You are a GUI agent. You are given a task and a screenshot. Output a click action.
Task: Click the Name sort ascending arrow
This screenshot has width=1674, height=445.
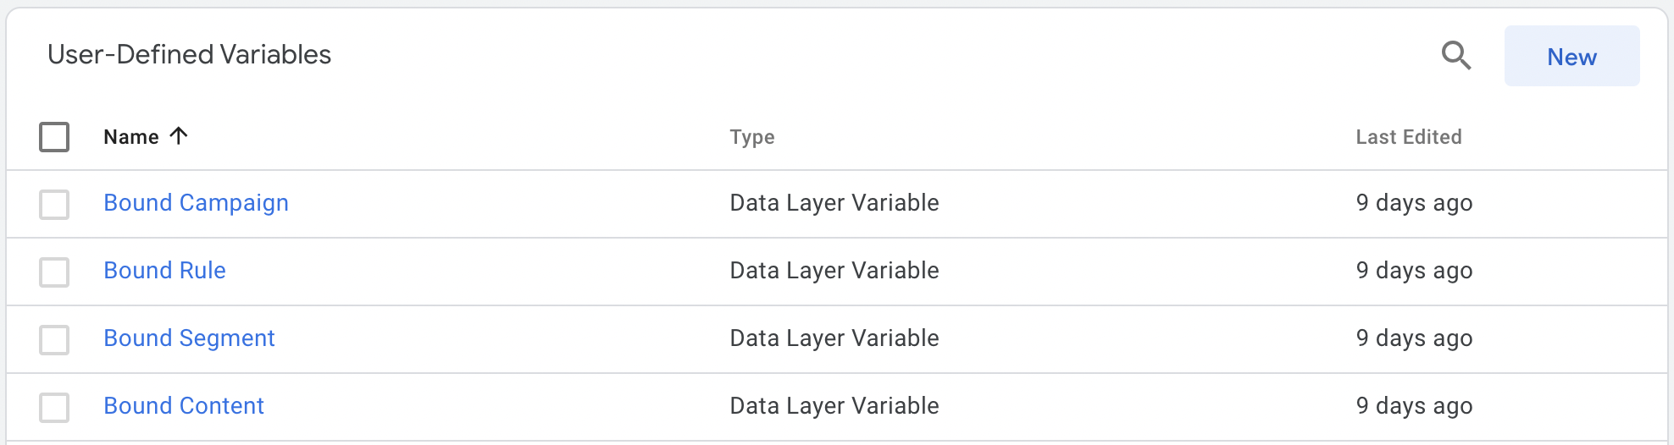(x=178, y=136)
